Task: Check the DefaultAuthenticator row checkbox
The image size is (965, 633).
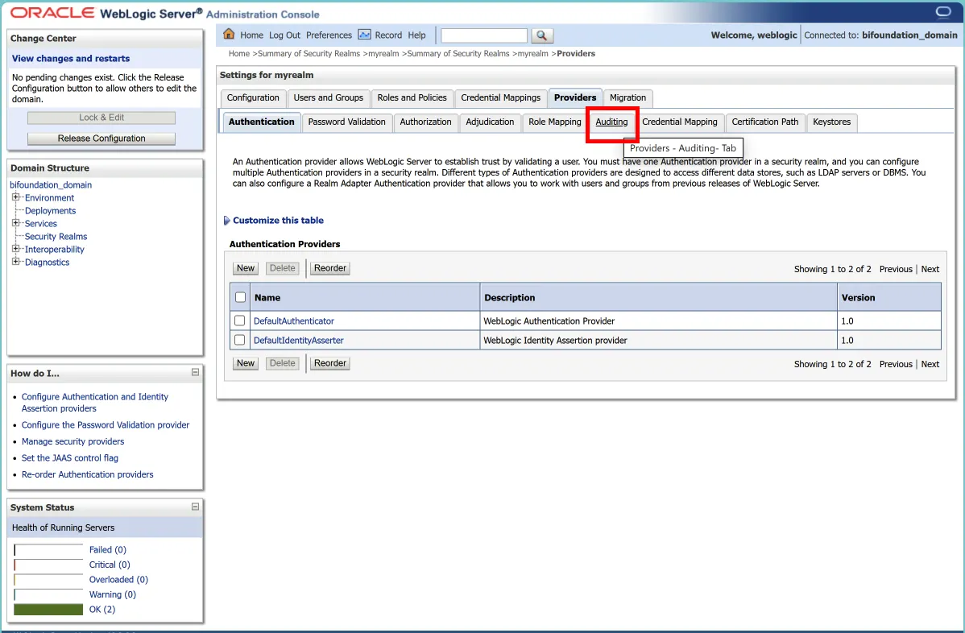Action: (239, 321)
